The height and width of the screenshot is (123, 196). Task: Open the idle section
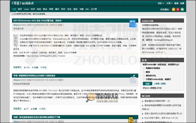coord(87,9)
